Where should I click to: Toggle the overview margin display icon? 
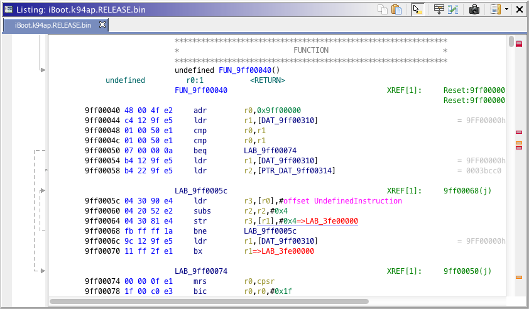pyautogui.click(x=495, y=9)
